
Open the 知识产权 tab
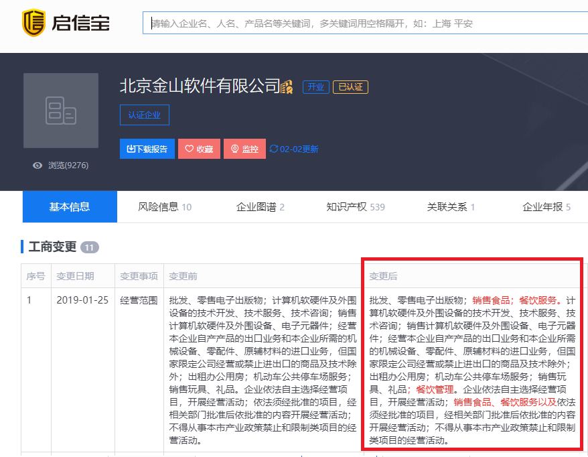click(x=356, y=207)
